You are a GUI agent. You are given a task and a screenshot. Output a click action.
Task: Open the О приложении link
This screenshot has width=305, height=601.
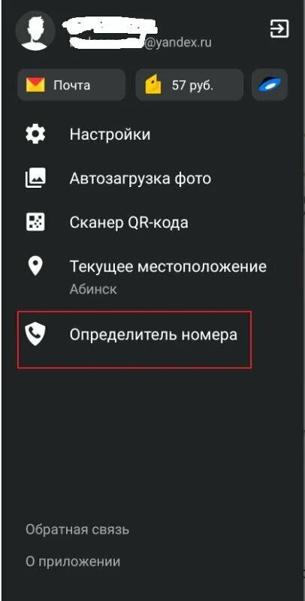click(x=73, y=562)
